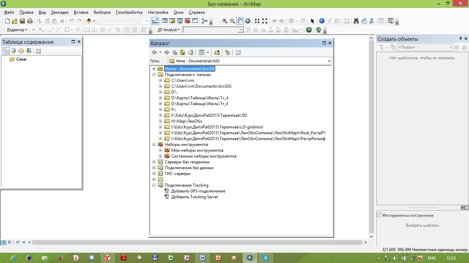Click Добавить GPS-подключение in Catalog
The width and height of the screenshot is (469, 263).
(x=198, y=191)
